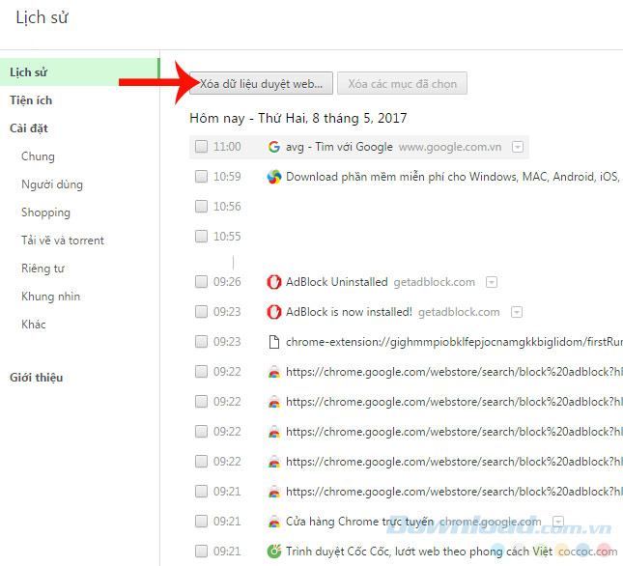Viewport: 623px width, 566px height.
Task: Check the Cửa hàng Chrome trực tuyến checkbox
Action: point(201,522)
